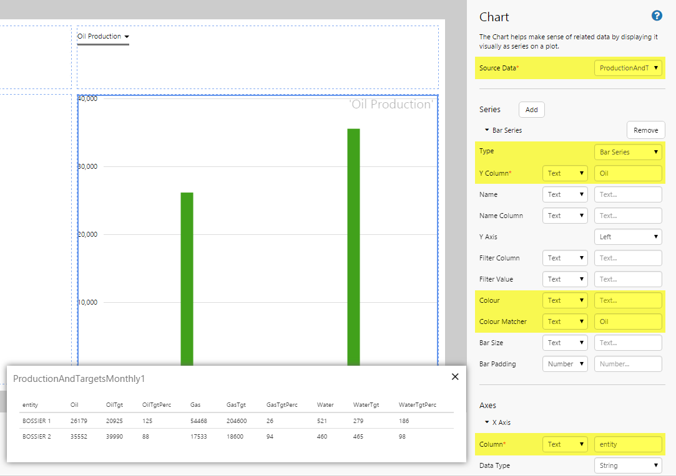Click the Filter Value text input
This screenshot has width=676, height=476.
627,279
